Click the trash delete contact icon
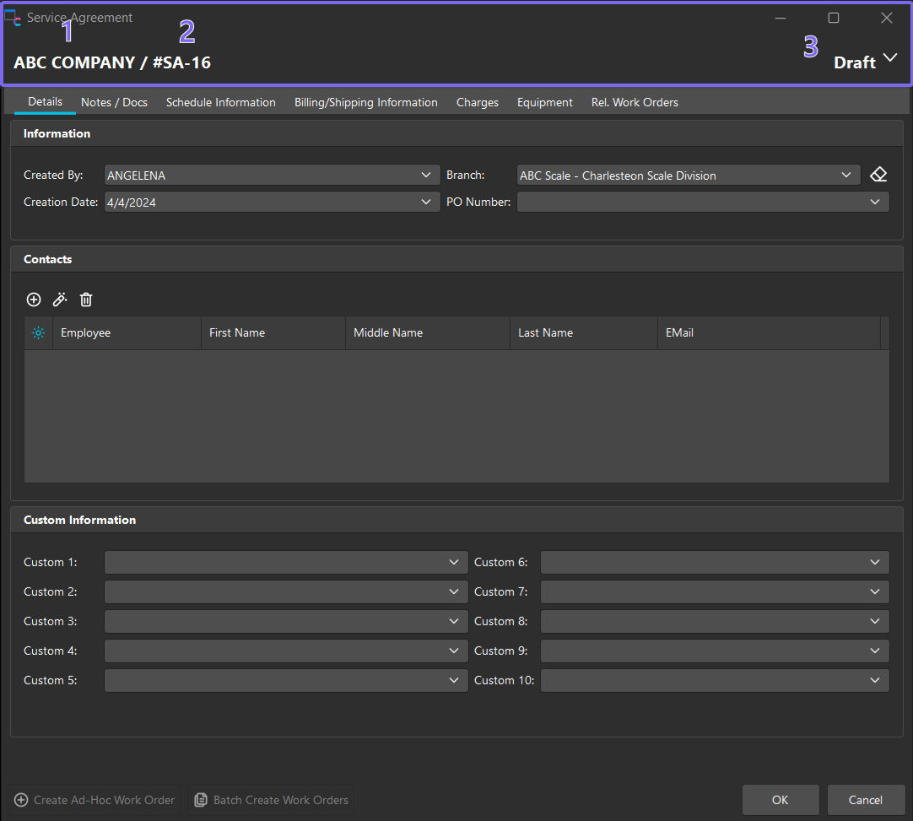 pyautogui.click(x=86, y=300)
